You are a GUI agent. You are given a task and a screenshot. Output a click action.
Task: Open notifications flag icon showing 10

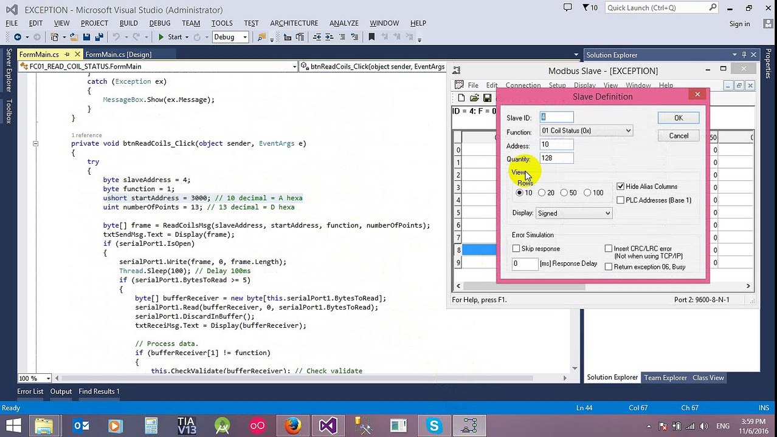[x=590, y=8]
